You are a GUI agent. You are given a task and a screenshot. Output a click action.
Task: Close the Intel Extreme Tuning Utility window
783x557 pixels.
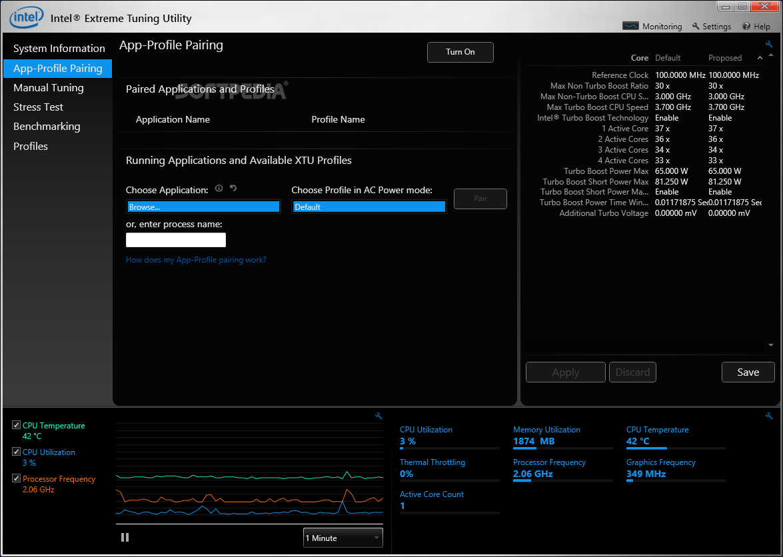click(764, 7)
